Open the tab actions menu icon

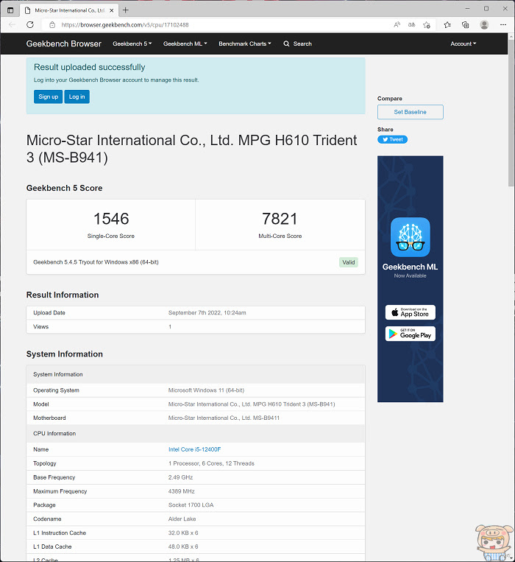pyautogui.click(x=10, y=10)
